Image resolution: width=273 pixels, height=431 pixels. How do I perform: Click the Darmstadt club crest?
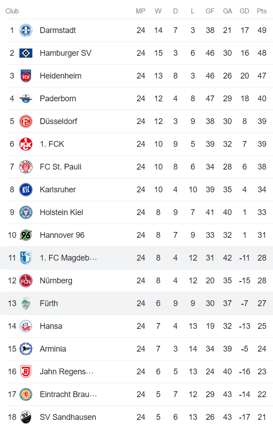pyautogui.click(x=25, y=30)
